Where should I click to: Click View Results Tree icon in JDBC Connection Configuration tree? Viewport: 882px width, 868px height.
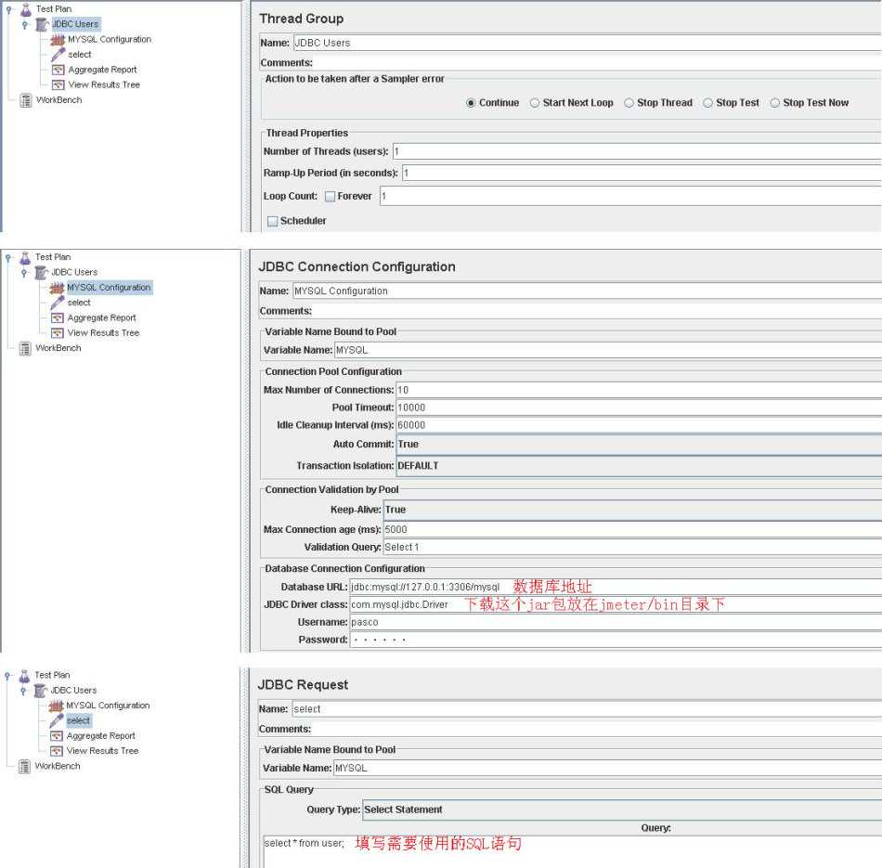(58, 333)
